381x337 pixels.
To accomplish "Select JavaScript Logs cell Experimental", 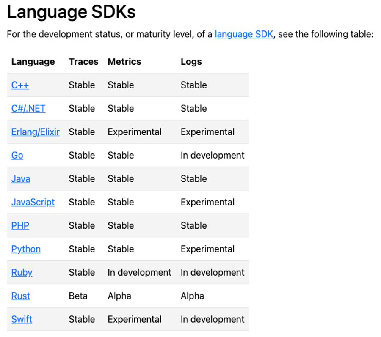I will pyautogui.click(x=207, y=202).
